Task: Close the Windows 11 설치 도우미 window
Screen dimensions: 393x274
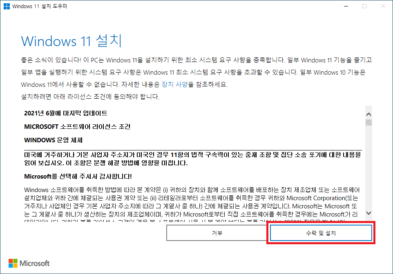Action: tap(383, 6)
